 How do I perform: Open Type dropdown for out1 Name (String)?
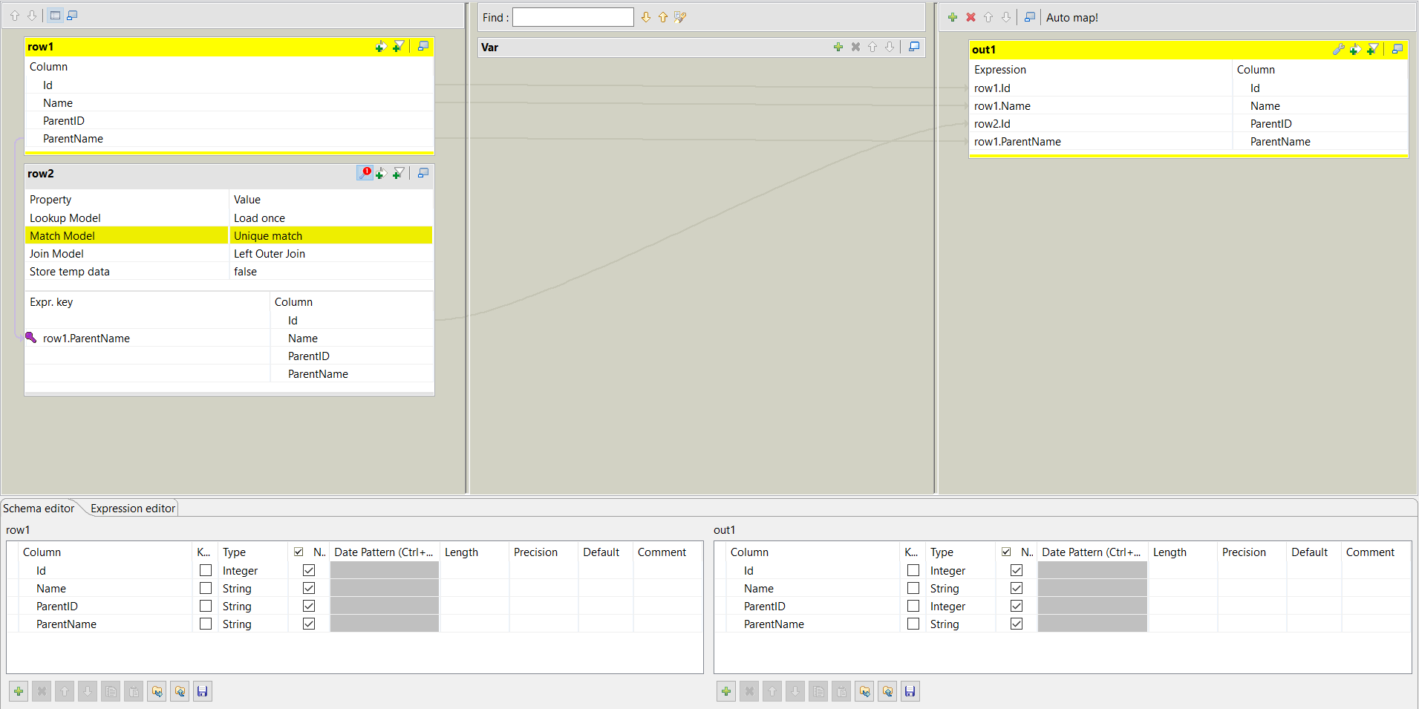tap(960, 588)
